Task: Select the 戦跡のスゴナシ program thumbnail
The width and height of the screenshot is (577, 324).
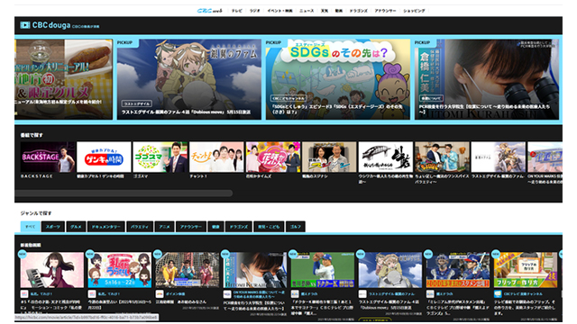Action: click(x=329, y=157)
